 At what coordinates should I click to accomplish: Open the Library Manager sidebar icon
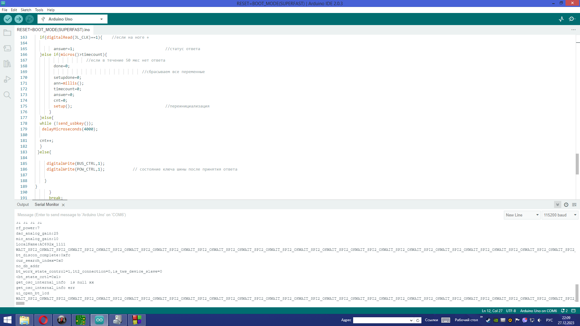[7, 64]
